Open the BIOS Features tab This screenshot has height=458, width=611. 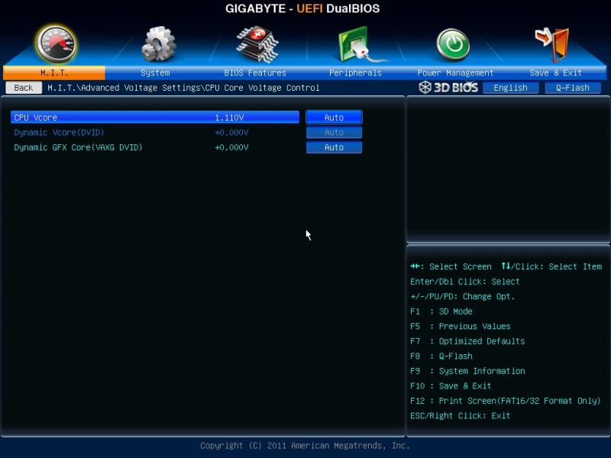pos(255,73)
